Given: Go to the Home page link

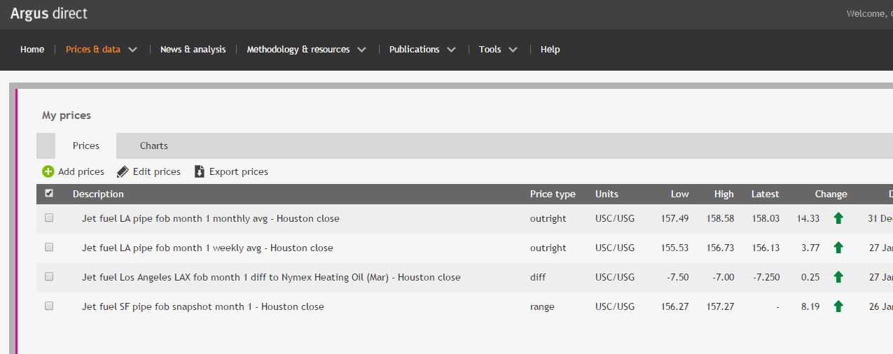Looking at the screenshot, I should pos(32,50).
